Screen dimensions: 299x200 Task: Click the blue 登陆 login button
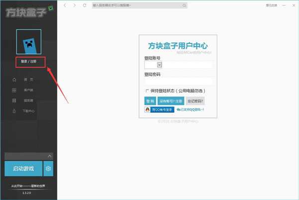pyautogui.click(x=150, y=101)
